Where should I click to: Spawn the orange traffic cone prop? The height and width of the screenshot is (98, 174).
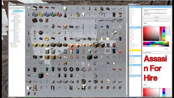(x=120, y=51)
